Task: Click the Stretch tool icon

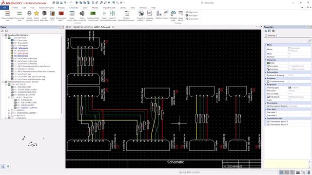Action: tap(159, 13)
